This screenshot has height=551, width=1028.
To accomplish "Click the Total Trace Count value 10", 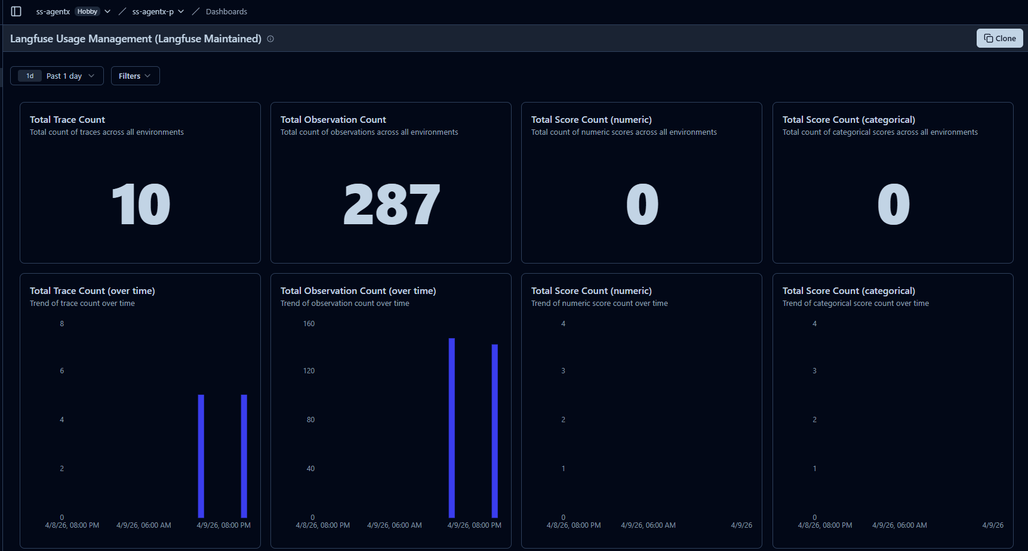I will [x=140, y=205].
